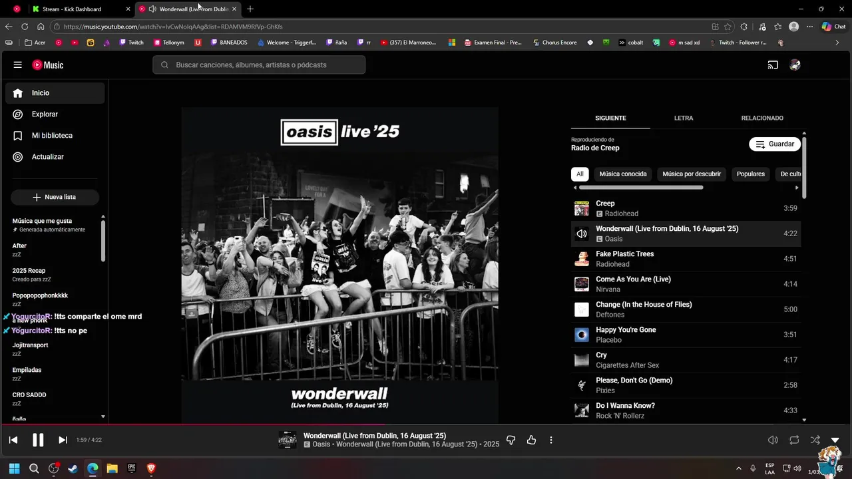The height and width of the screenshot is (479, 852).
Task: Click the Wonderwall now-playing speaker icon
Action: coord(582,234)
